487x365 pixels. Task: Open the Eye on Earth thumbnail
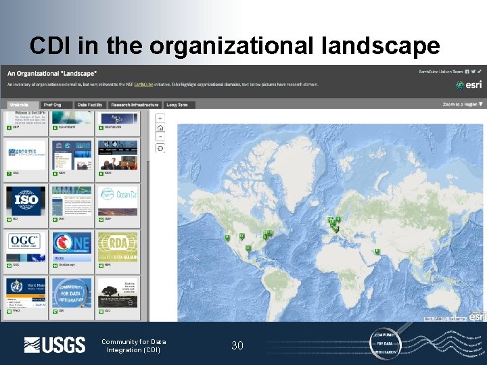(72, 118)
